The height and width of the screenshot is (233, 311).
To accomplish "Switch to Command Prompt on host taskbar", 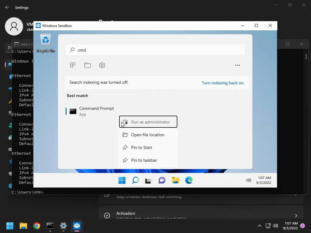I will pos(50,226).
